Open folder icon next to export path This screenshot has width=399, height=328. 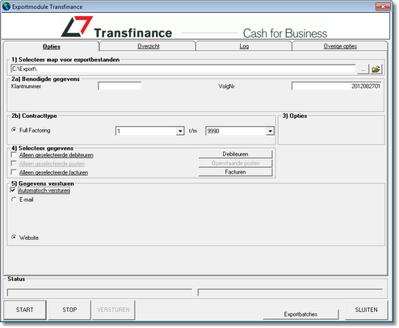pyautogui.click(x=376, y=69)
